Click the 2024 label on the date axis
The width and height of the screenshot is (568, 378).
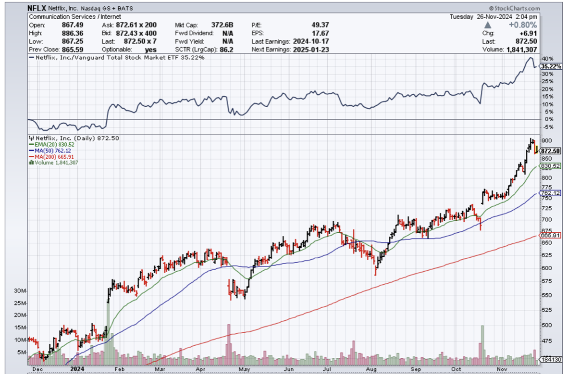click(x=77, y=369)
